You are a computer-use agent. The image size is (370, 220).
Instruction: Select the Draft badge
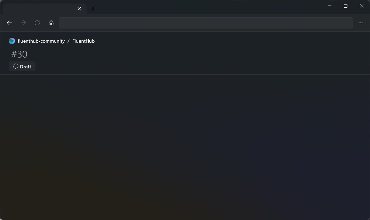click(x=22, y=66)
